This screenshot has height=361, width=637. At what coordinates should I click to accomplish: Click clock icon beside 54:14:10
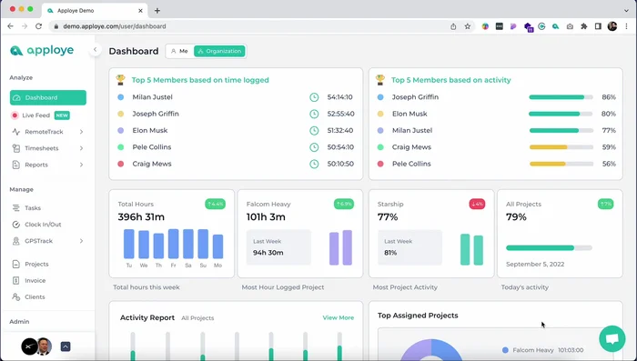[314, 97]
